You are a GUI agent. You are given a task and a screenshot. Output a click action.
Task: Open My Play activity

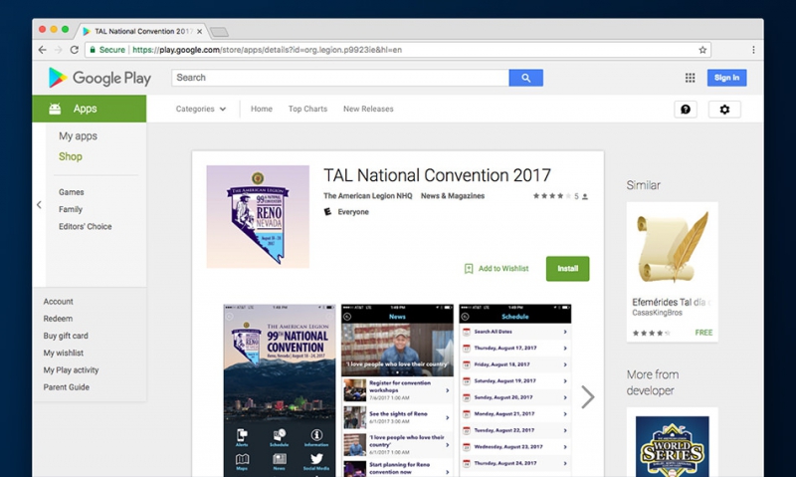pyautogui.click(x=71, y=370)
